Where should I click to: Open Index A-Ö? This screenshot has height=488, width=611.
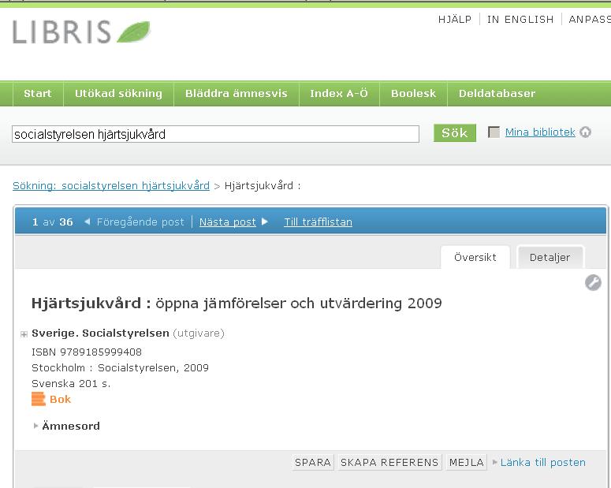point(339,94)
